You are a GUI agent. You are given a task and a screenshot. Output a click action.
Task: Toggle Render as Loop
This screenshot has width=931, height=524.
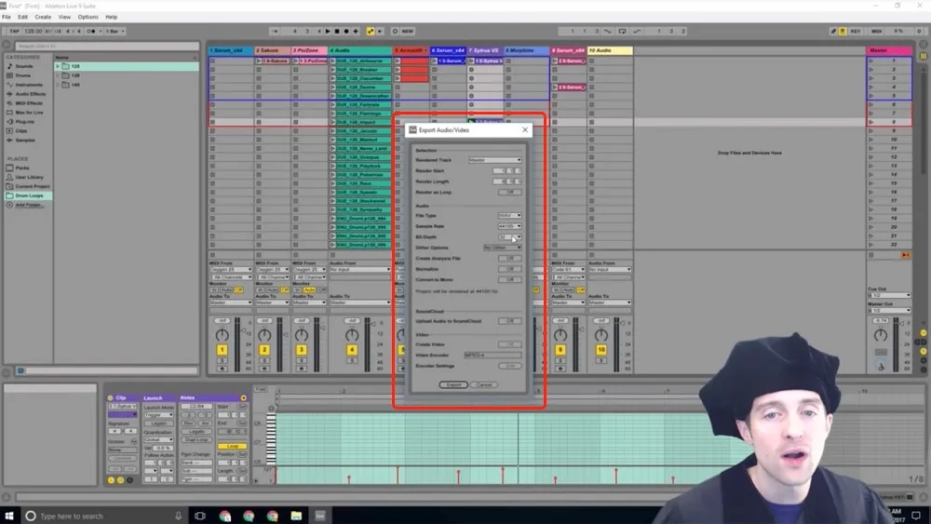pos(509,193)
